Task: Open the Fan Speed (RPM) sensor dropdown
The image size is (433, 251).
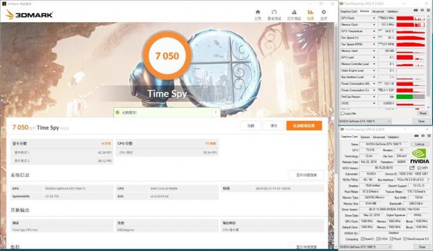Action: tap(374, 44)
